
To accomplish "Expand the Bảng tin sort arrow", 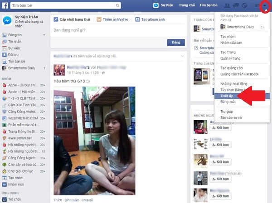I will (x=44, y=35).
